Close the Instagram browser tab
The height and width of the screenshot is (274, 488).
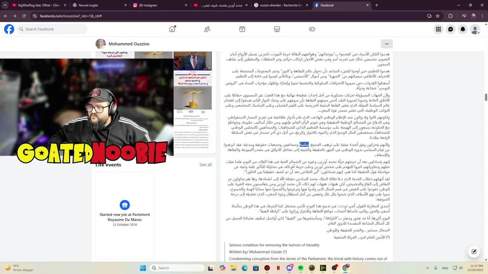click(186, 5)
